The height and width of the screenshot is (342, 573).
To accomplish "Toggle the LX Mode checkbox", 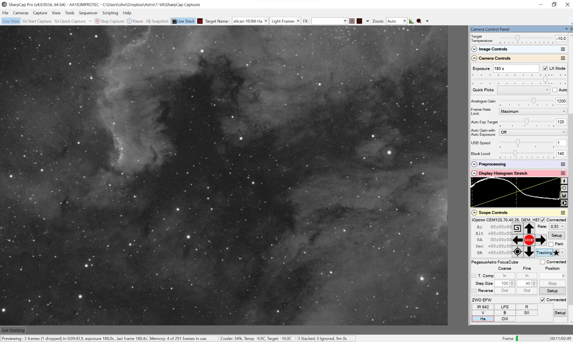I will (545, 68).
